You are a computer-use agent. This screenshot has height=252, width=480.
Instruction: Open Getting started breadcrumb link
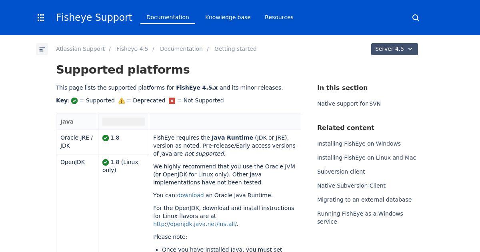235,49
